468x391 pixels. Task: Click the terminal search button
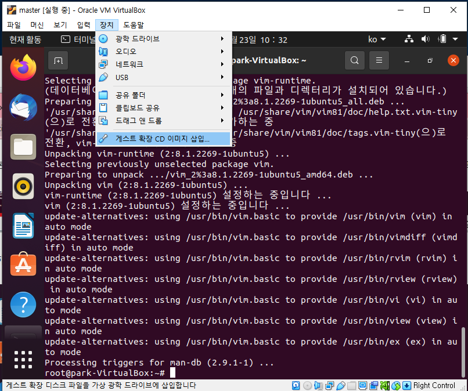355,60
